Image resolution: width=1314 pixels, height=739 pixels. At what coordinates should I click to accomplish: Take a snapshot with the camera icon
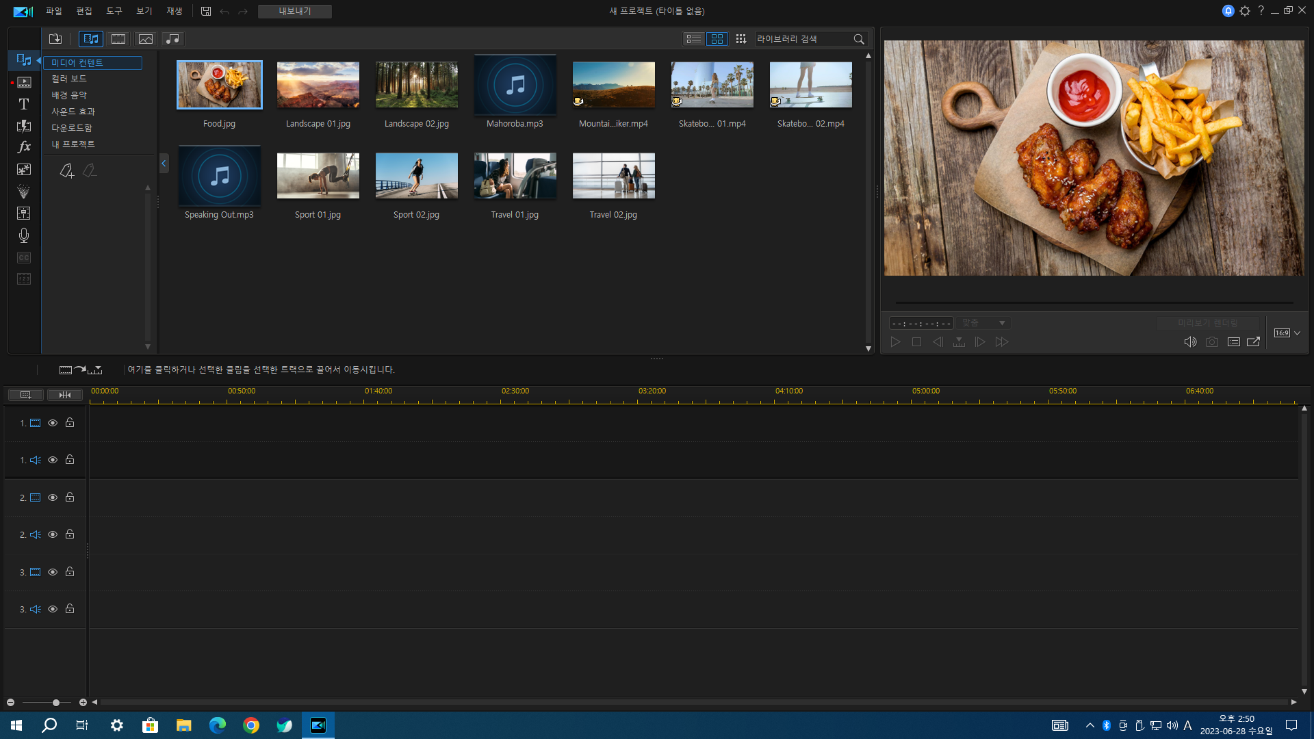(1211, 341)
